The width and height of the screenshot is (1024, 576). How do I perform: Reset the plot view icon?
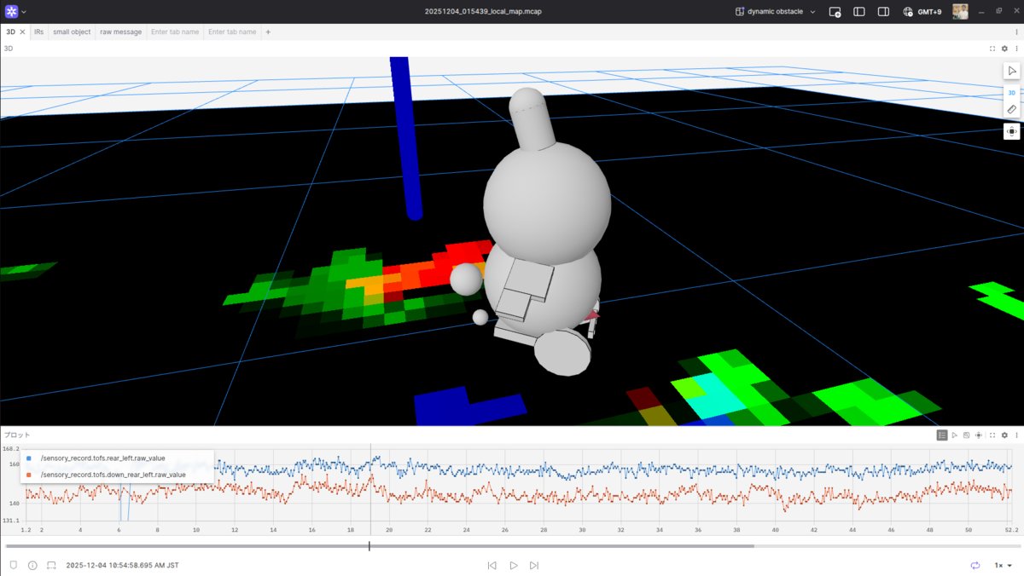pyautogui.click(x=979, y=435)
